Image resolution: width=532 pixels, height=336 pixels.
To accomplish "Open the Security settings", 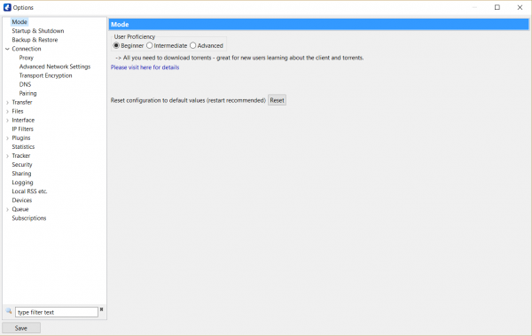I will point(22,165).
